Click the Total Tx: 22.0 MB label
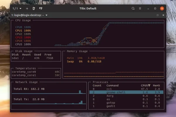The image size is (176, 117). click(x=29, y=99)
